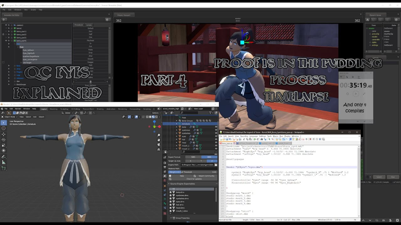This screenshot has width=401, height=225.
Task: Select the DMX export format button
Action: click(209, 157)
